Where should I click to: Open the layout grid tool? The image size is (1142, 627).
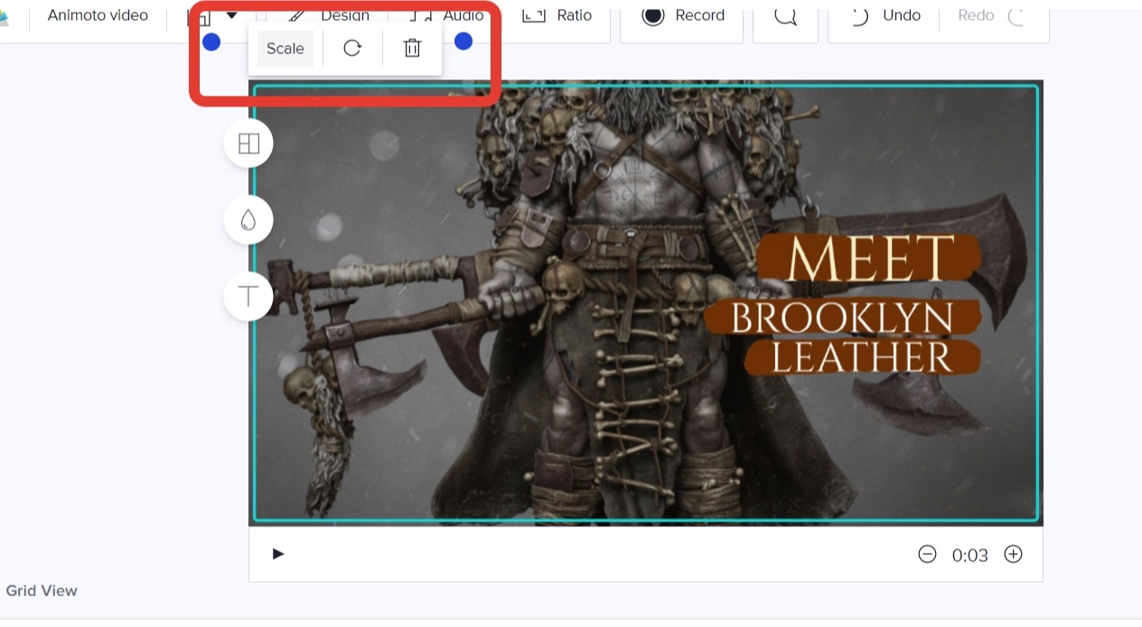point(248,143)
